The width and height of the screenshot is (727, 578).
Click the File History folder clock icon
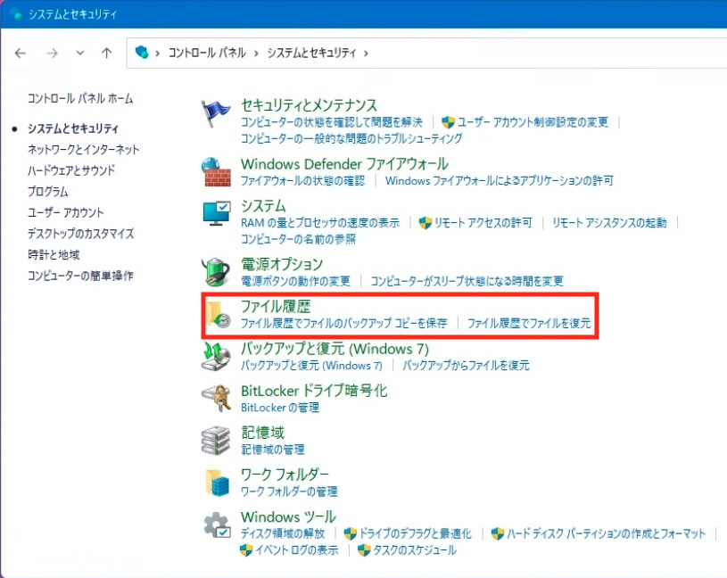(218, 315)
